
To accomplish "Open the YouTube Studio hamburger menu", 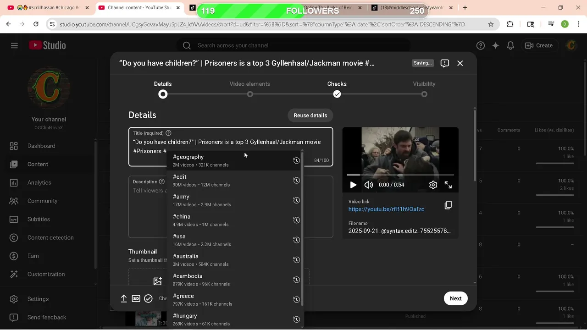I will pos(14,45).
